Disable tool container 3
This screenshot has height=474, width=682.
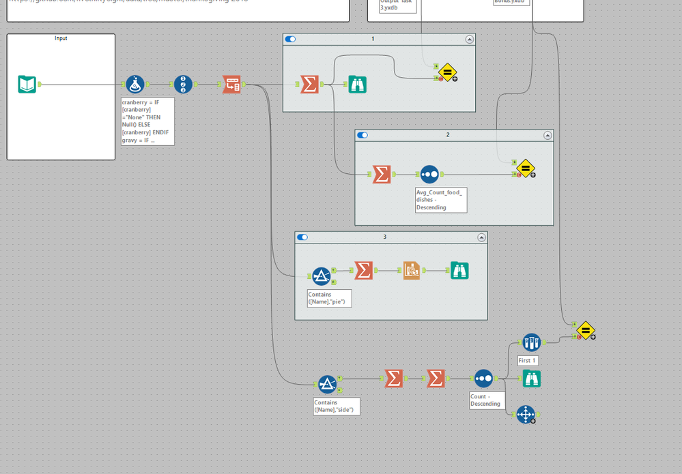[302, 237]
